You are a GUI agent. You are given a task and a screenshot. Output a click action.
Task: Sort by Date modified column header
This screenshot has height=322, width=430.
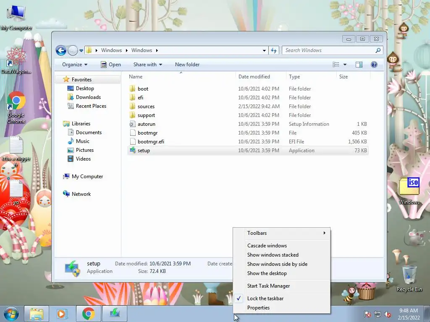click(261, 77)
